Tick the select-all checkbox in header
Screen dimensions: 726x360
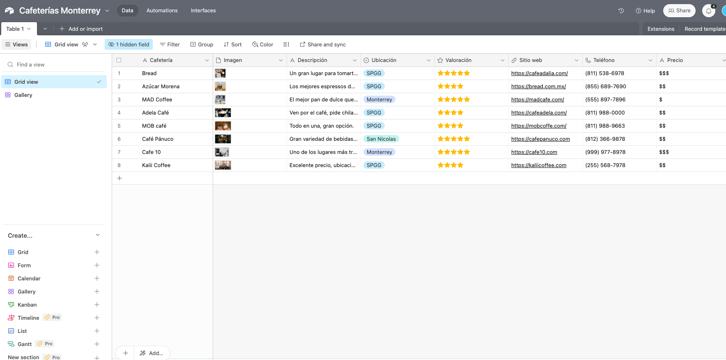(x=119, y=60)
